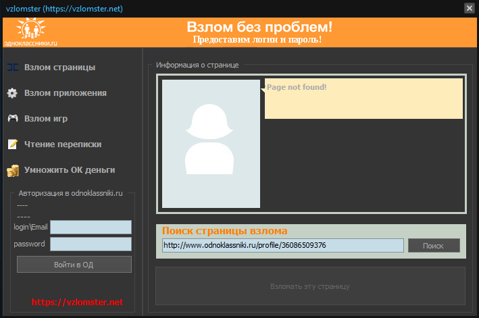
Task: Click the placeholder profile avatar image
Action: [x=211, y=144]
